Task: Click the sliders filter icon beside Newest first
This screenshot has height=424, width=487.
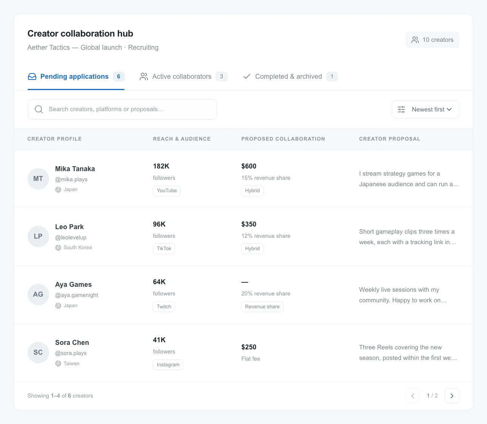Action: tap(402, 109)
